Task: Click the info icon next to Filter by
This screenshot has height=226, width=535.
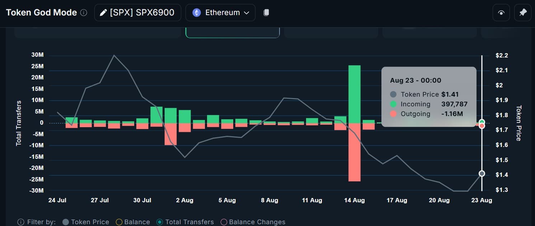Action: tap(21, 222)
